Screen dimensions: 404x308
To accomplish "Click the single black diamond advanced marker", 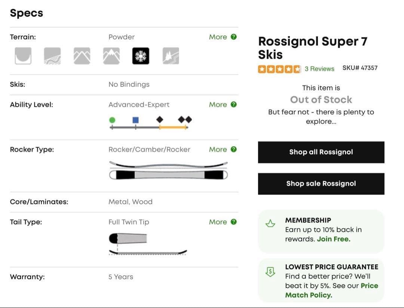I will [x=160, y=120].
